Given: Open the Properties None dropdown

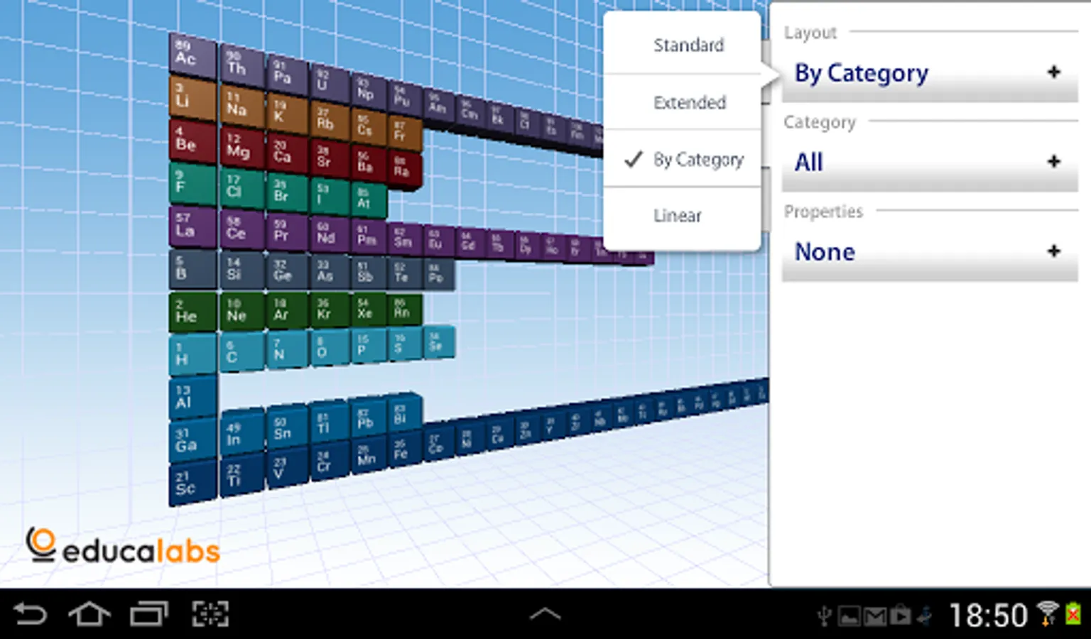Looking at the screenshot, I should [x=930, y=253].
